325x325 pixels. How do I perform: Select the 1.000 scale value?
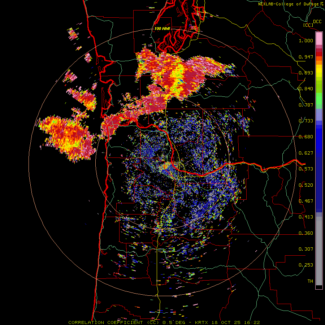306,40
